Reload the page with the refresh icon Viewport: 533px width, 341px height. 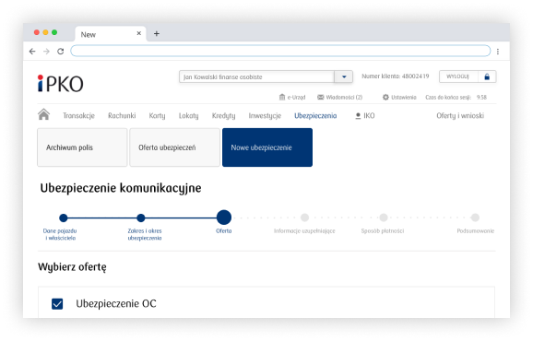pos(61,52)
